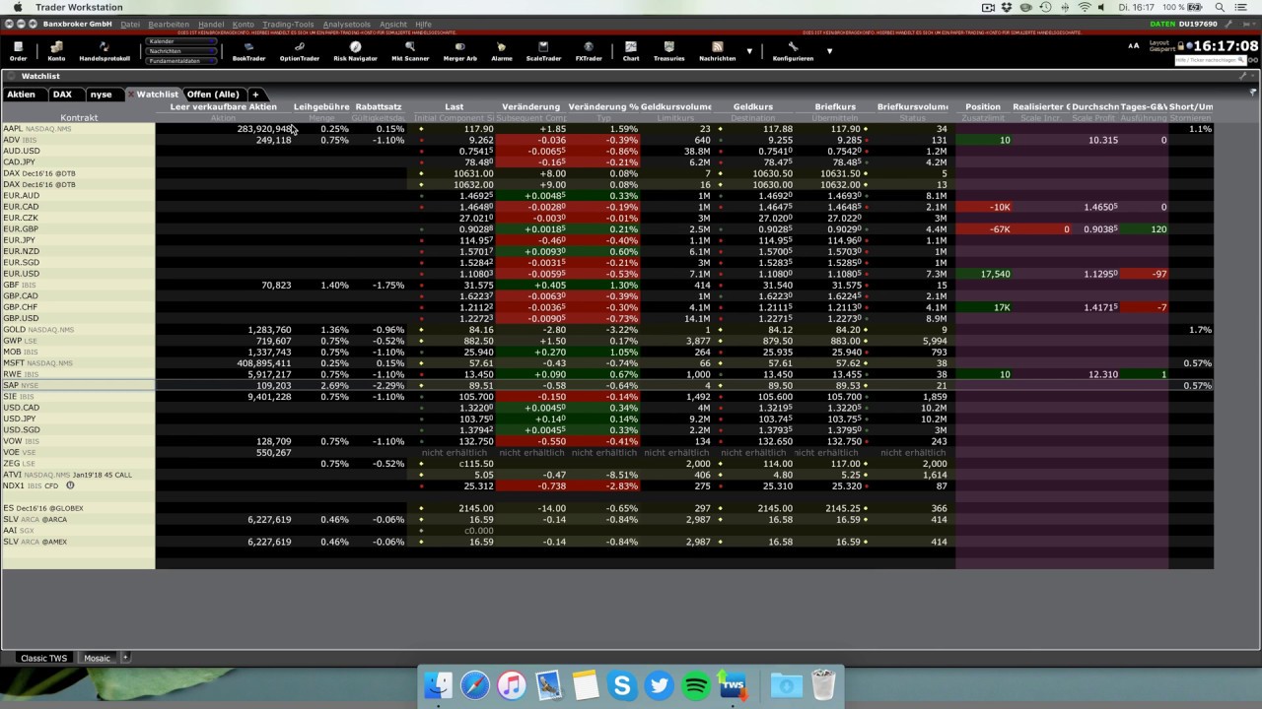Launch the BookTrader tool
Viewport: 1262px width, 709px height.
click(x=248, y=51)
